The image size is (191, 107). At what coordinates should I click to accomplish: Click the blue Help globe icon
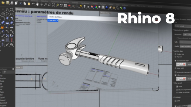coord(124,8)
